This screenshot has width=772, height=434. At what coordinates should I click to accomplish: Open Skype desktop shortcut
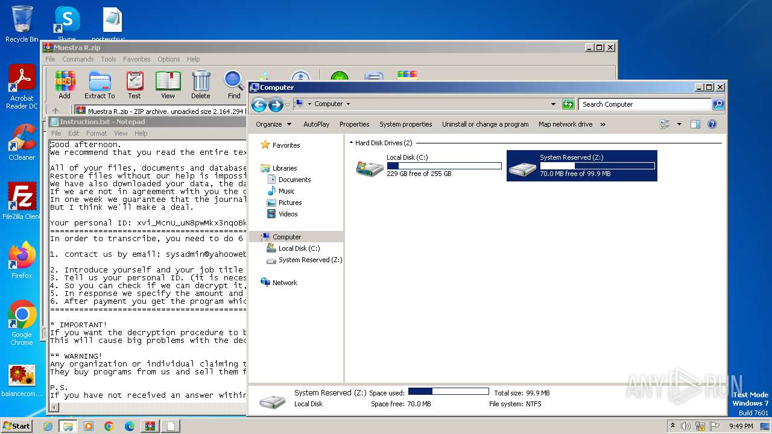point(66,24)
